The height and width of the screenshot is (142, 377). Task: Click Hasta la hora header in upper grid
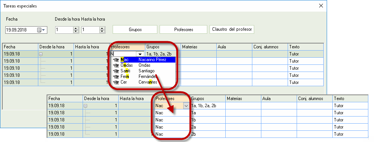[91, 47]
